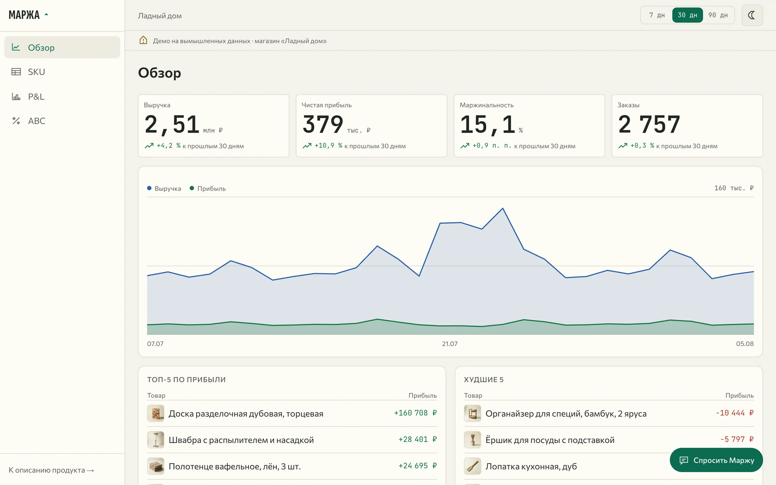Click the Прибыль column header in Худшие 5
This screenshot has height=485, width=776.
(739, 395)
